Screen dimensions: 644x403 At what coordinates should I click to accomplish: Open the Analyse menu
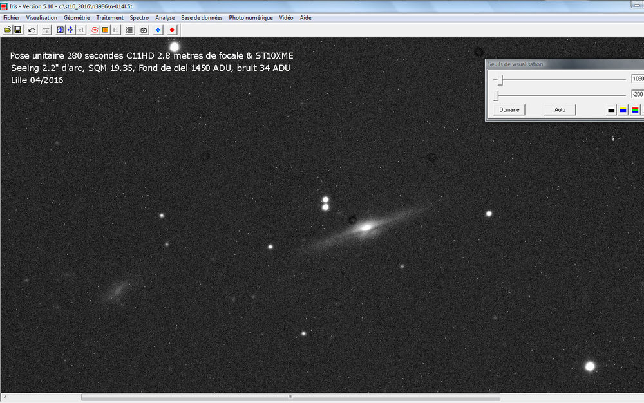click(x=165, y=17)
